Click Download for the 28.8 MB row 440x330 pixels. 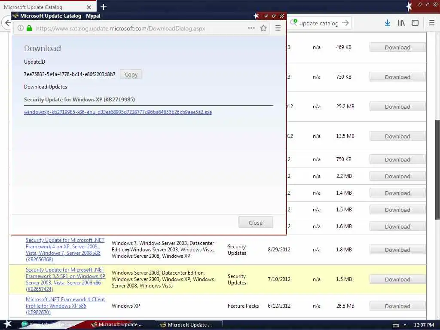pyautogui.click(x=397, y=306)
